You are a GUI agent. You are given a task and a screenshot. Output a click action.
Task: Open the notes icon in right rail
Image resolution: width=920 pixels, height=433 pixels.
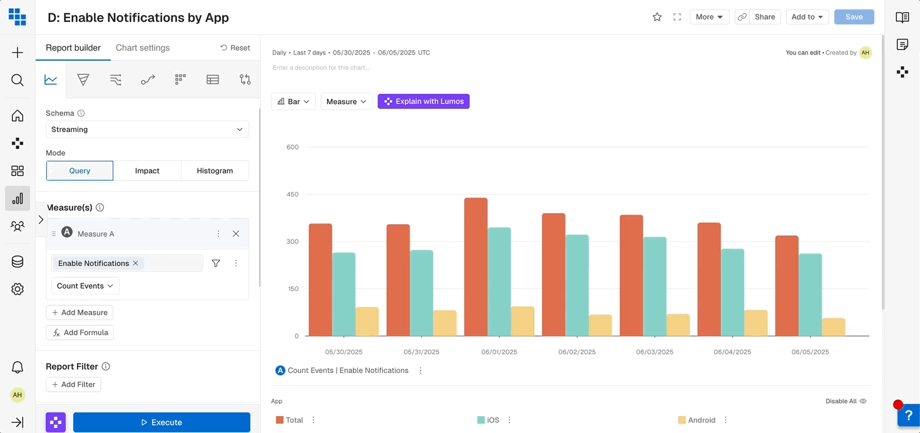tap(902, 44)
